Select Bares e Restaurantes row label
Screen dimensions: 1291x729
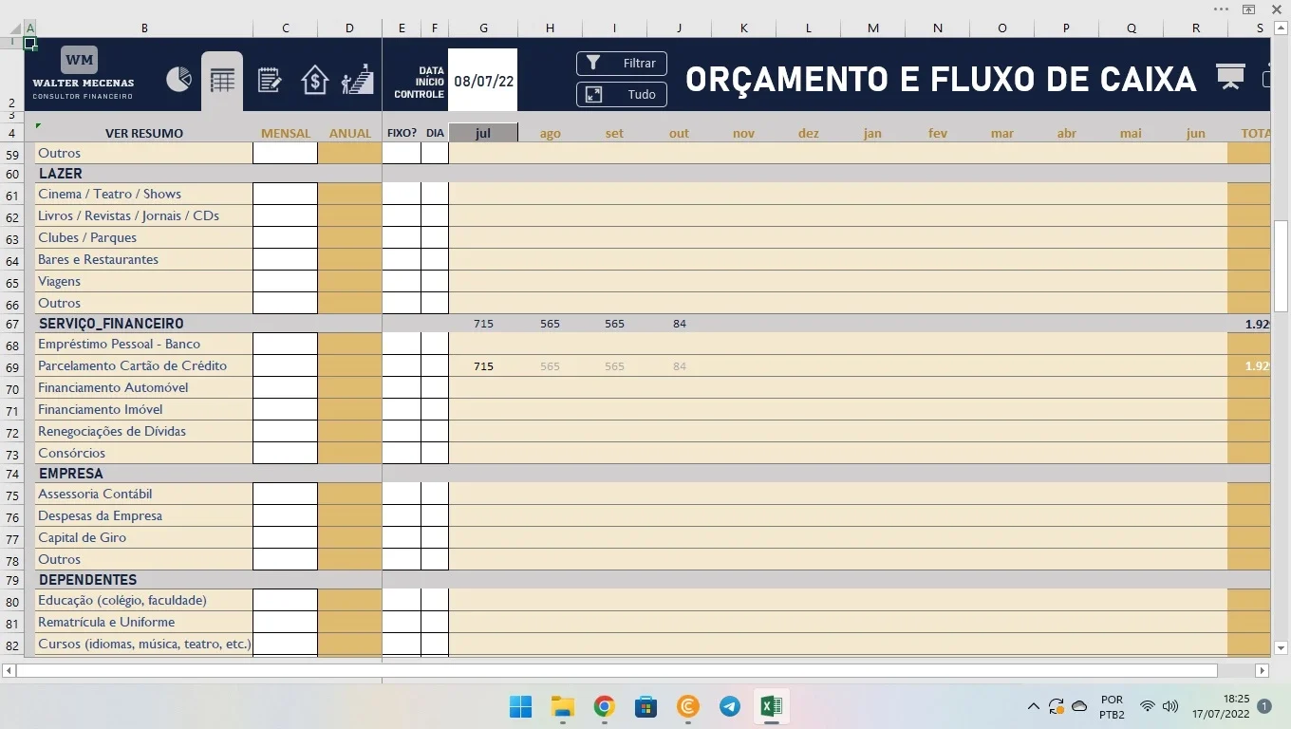(98, 259)
